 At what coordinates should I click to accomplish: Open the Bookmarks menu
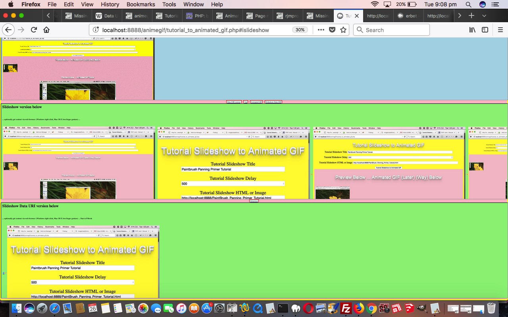coord(140,4)
